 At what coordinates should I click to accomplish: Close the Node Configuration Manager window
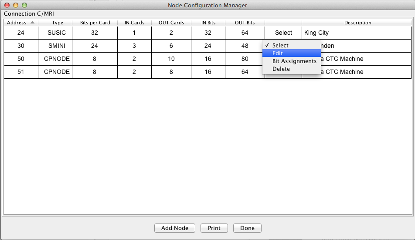click(7, 5)
